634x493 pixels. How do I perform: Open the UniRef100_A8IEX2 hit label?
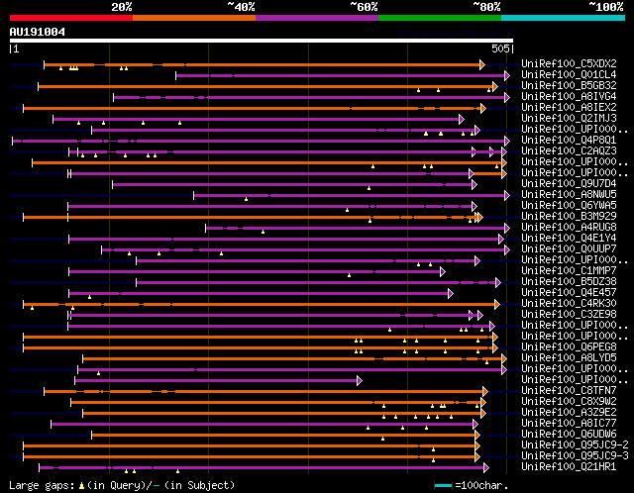click(569, 107)
